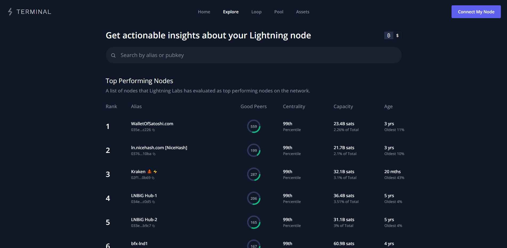
Task: Copy the Kraken pubkey 02f1...0b69
Action: pyautogui.click(x=153, y=178)
